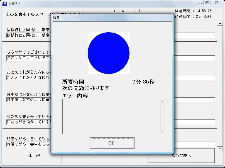
Task: Click source sentence 挨拶行動と同様に、敵意
Action: point(29,30)
